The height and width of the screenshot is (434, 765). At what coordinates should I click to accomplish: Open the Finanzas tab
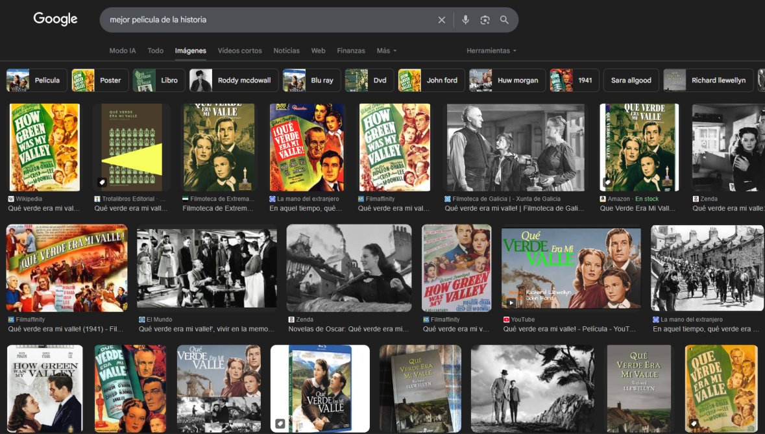pyautogui.click(x=351, y=51)
